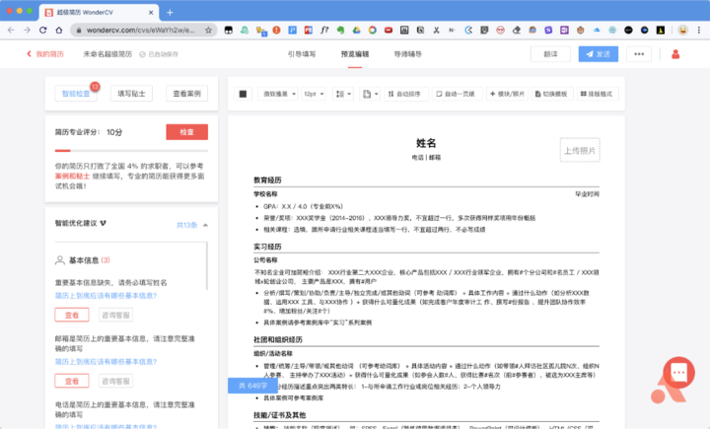Screen dimensions: 710x429
Task: Click 咨询客服 under the email suggestion
Action: tap(115, 381)
